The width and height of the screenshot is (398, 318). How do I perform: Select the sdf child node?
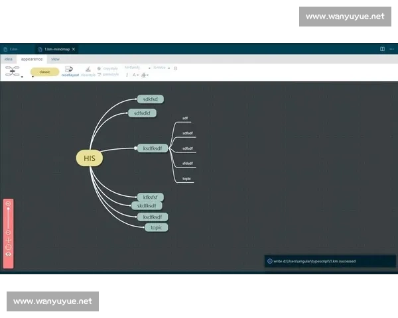point(185,118)
